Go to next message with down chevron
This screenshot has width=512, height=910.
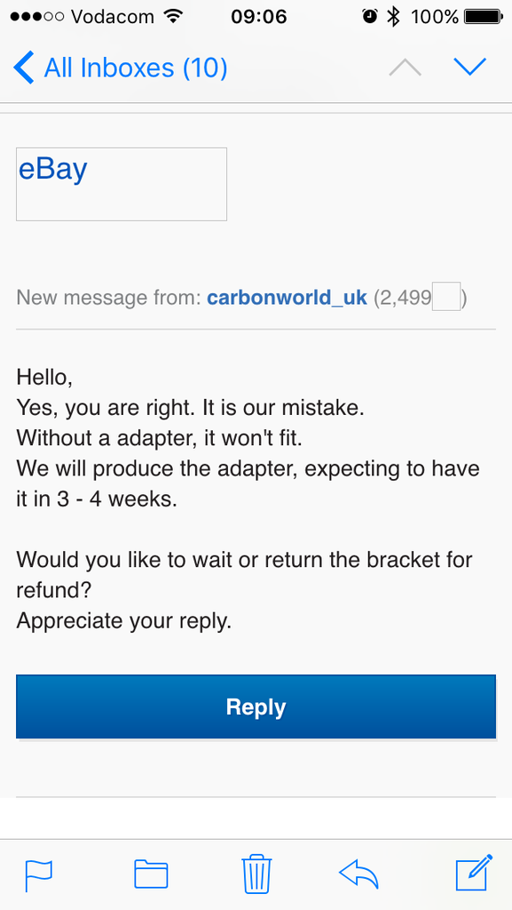coord(470,67)
